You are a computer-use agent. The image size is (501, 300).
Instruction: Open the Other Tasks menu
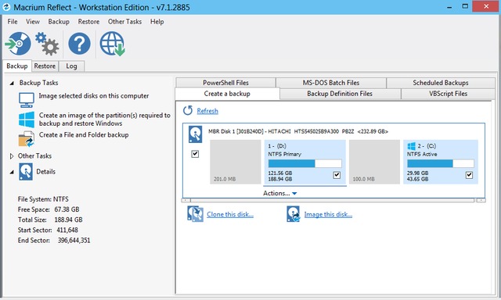[124, 21]
